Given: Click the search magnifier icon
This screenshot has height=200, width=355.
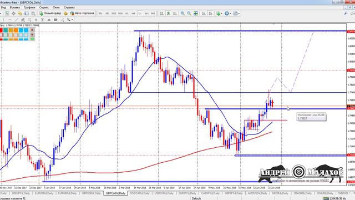Looking at the screenshot, I should click(346, 13).
